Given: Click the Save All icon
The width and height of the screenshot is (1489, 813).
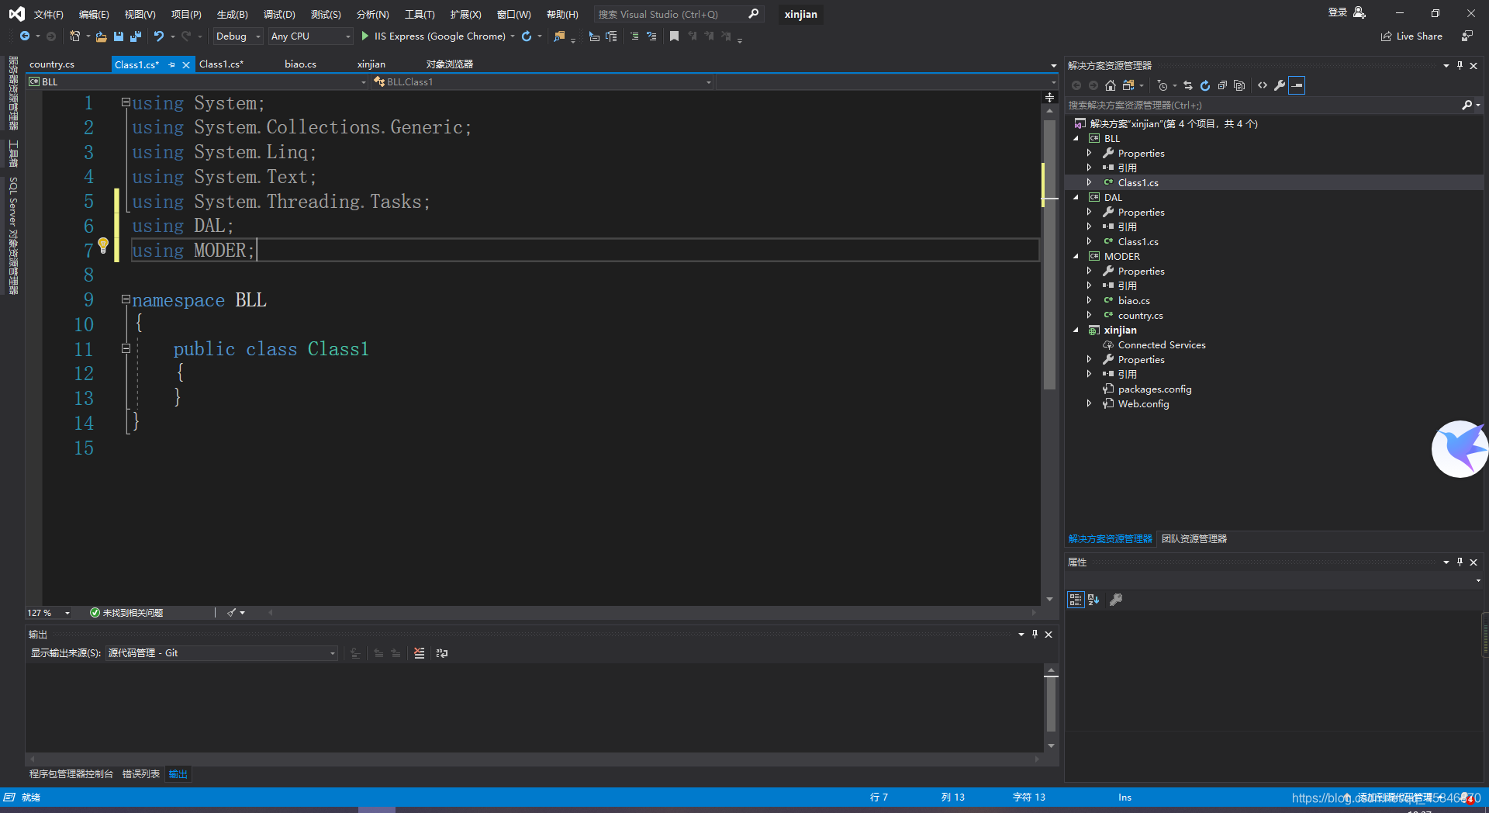Looking at the screenshot, I should (136, 36).
